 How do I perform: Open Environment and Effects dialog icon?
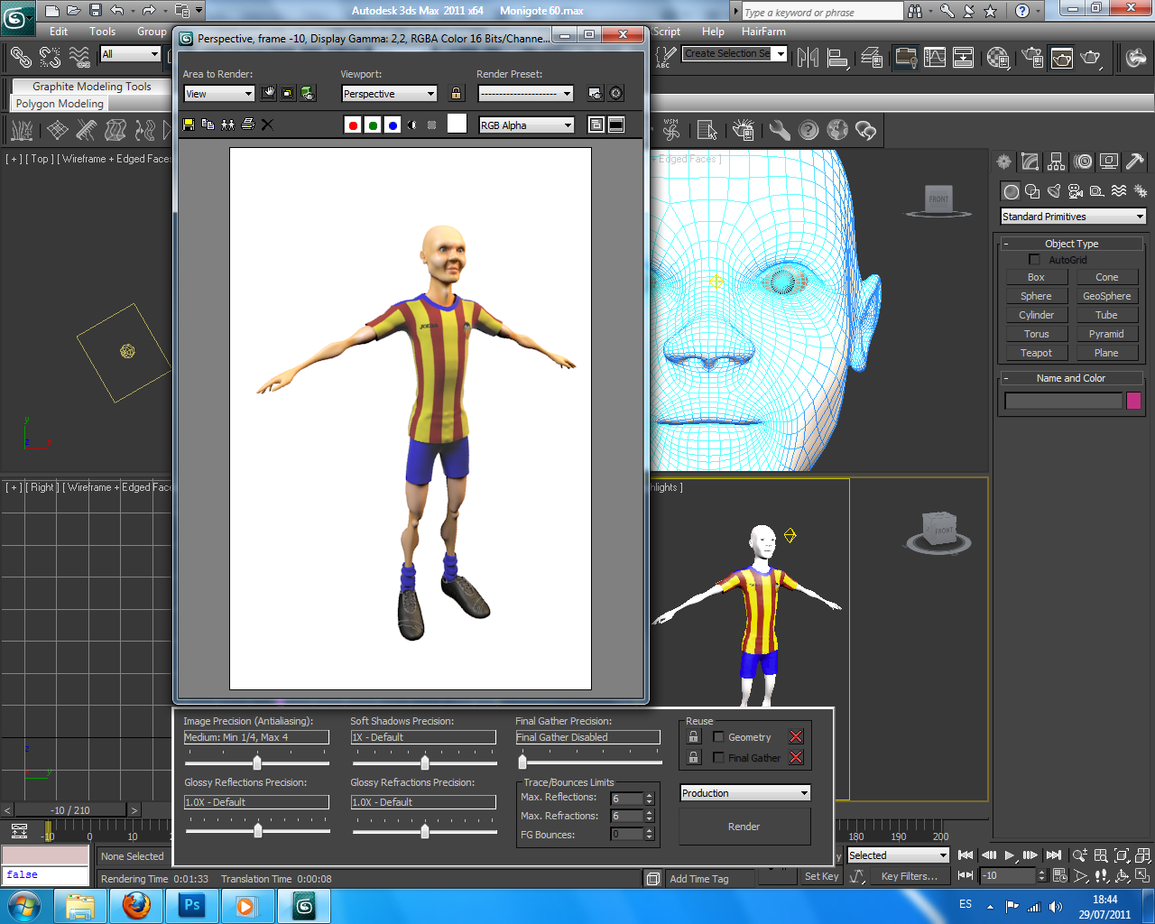(616, 93)
